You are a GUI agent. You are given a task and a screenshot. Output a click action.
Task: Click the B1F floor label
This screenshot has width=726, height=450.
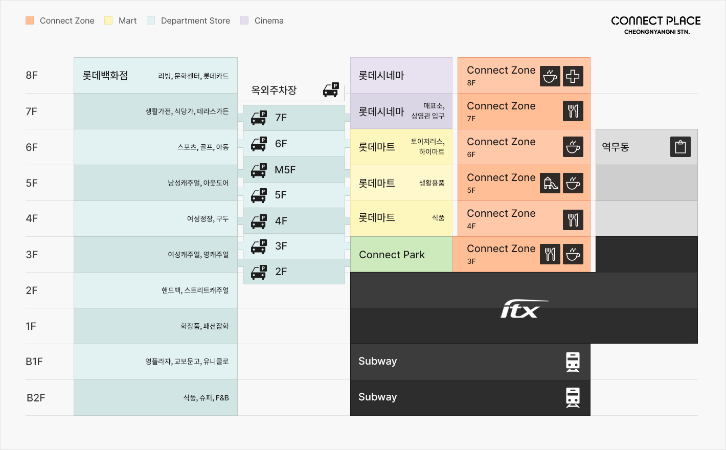pyautogui.click(x=34, y=362)
